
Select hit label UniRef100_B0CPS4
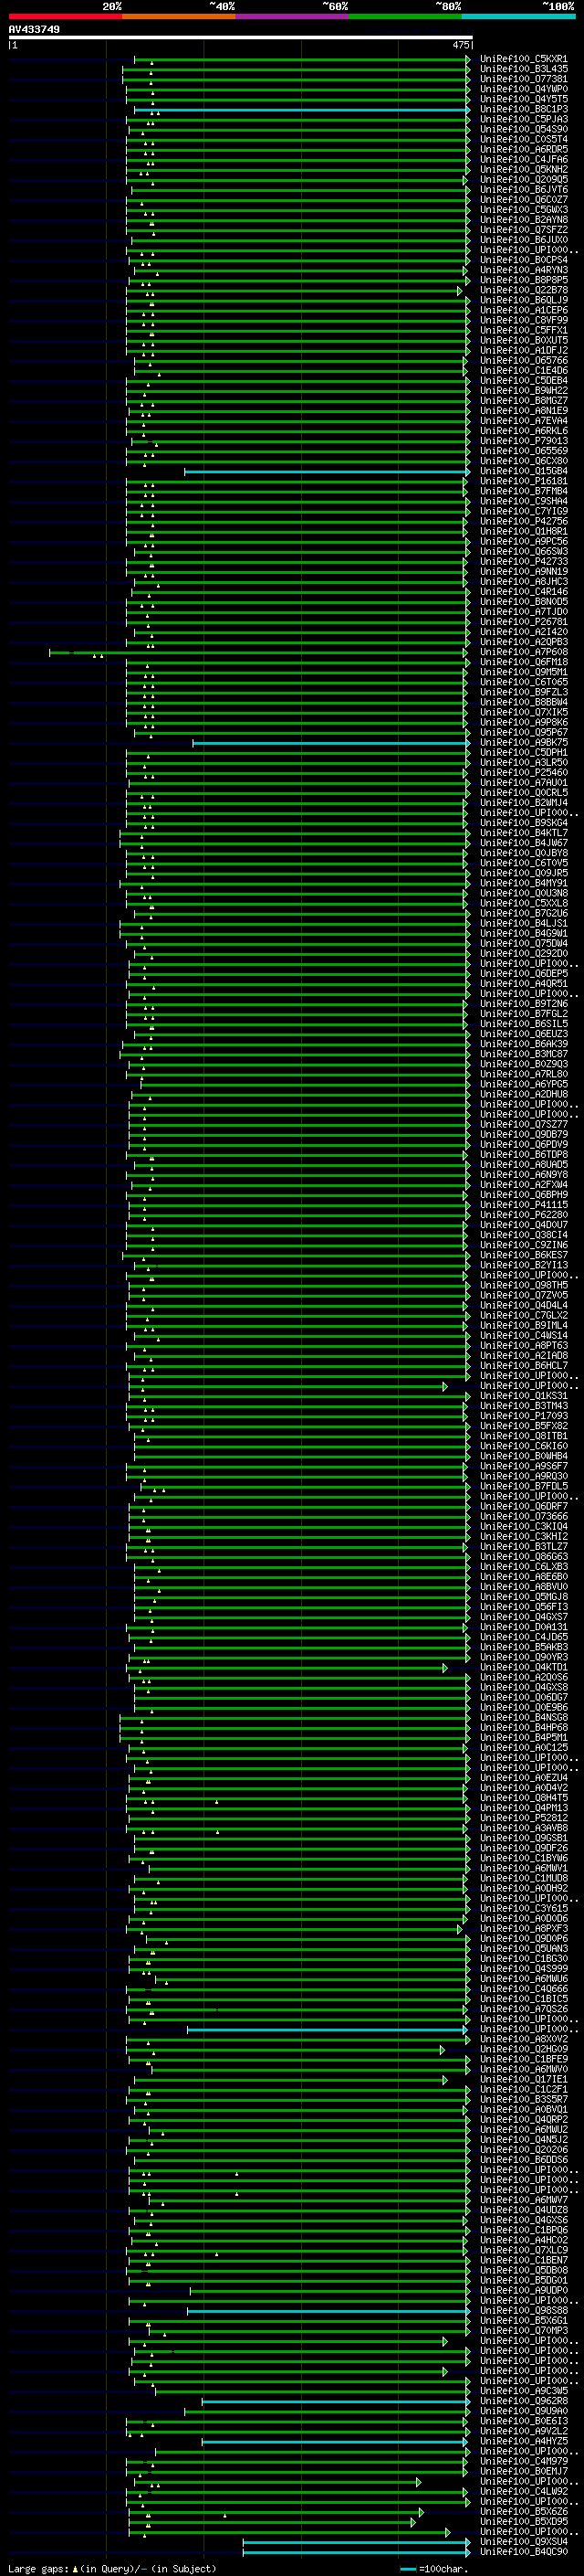[x=523, y=260]
